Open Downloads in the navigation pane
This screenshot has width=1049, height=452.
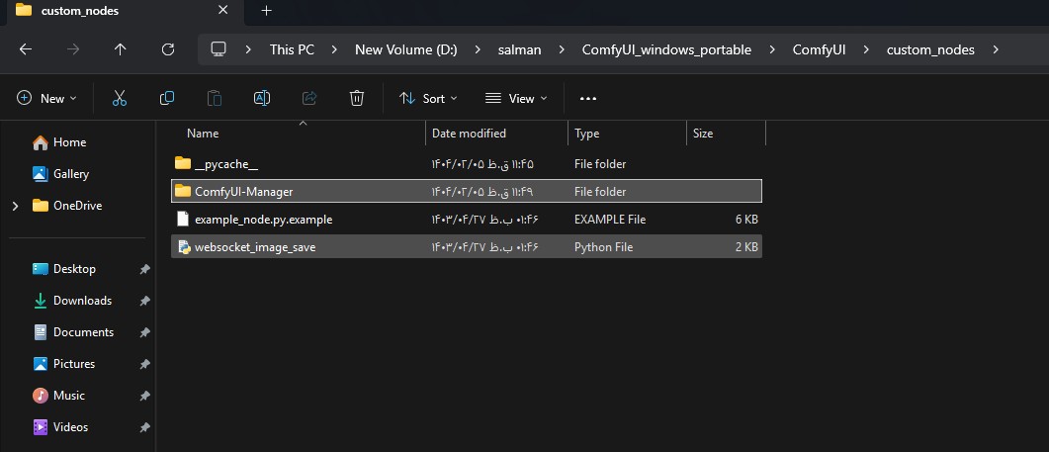click(82, 301)
